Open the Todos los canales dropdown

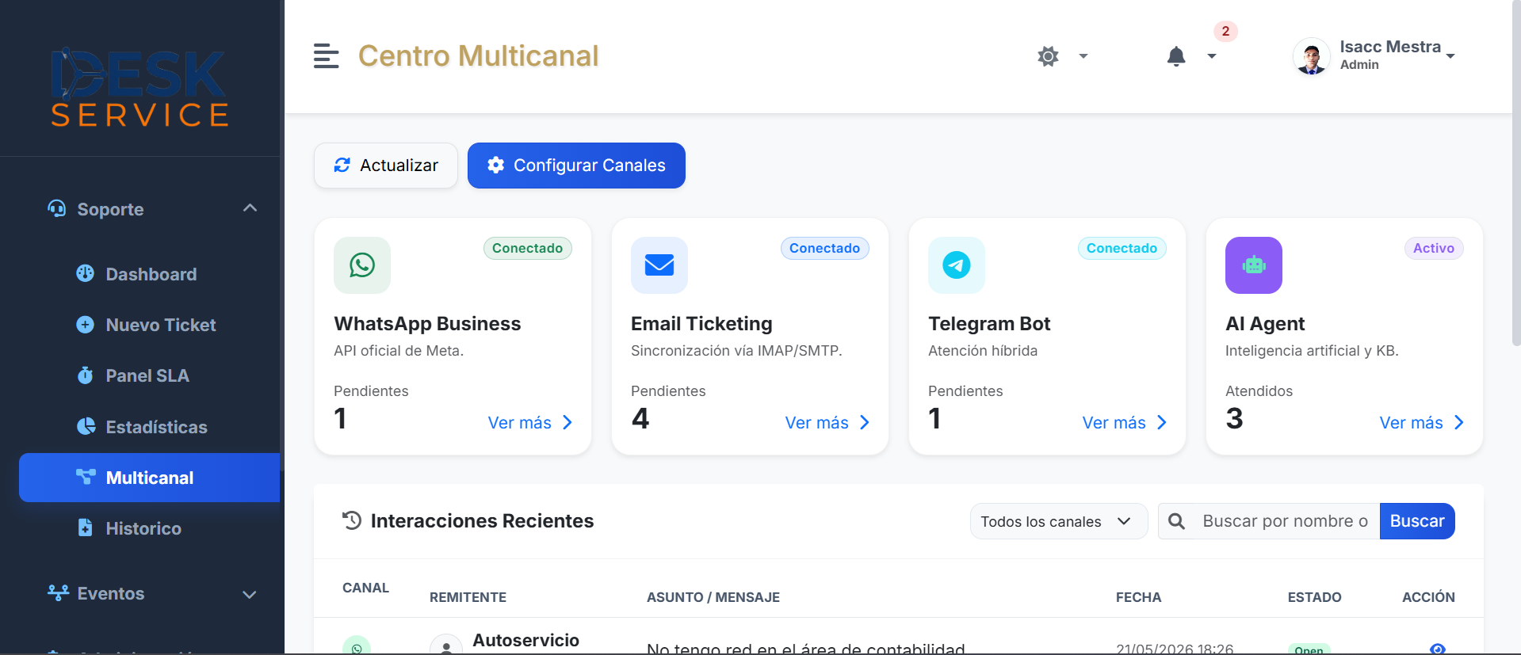[1059, 521]
